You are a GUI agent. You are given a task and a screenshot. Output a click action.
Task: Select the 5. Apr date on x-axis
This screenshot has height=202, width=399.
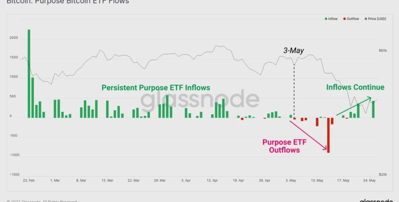pyautogui.click(x=186, y=181)
